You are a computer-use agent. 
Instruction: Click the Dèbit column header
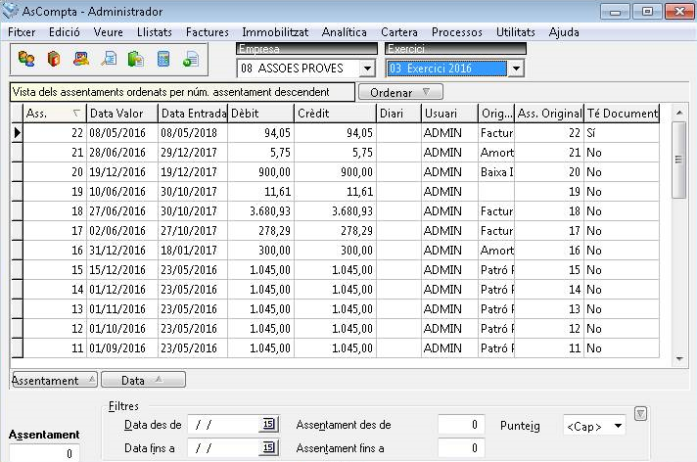coord(261,114)
